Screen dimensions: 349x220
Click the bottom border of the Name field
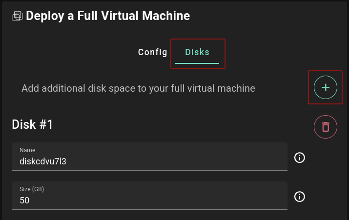point(149,170)
